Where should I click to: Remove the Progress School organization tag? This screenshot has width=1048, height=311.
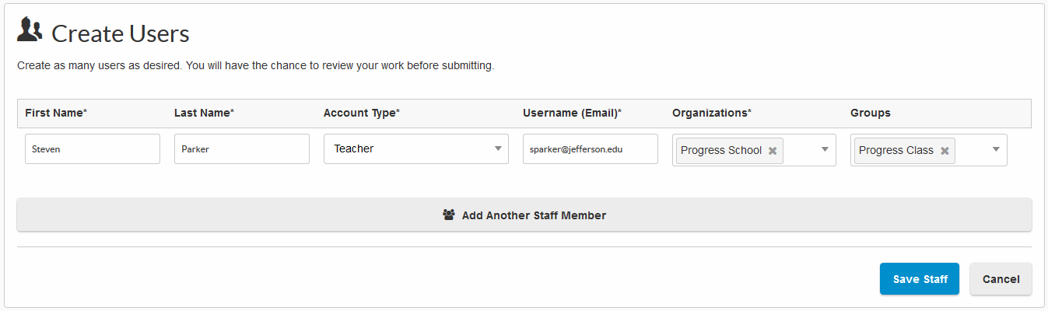[773, 151]
